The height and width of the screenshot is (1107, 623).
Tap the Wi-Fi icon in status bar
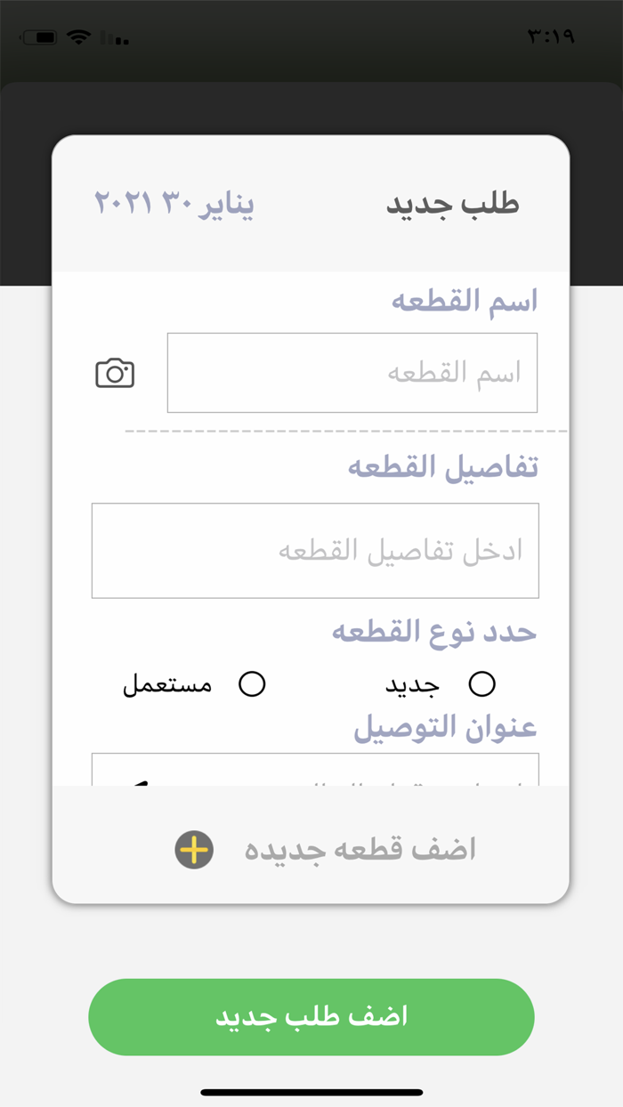point(77,36)
